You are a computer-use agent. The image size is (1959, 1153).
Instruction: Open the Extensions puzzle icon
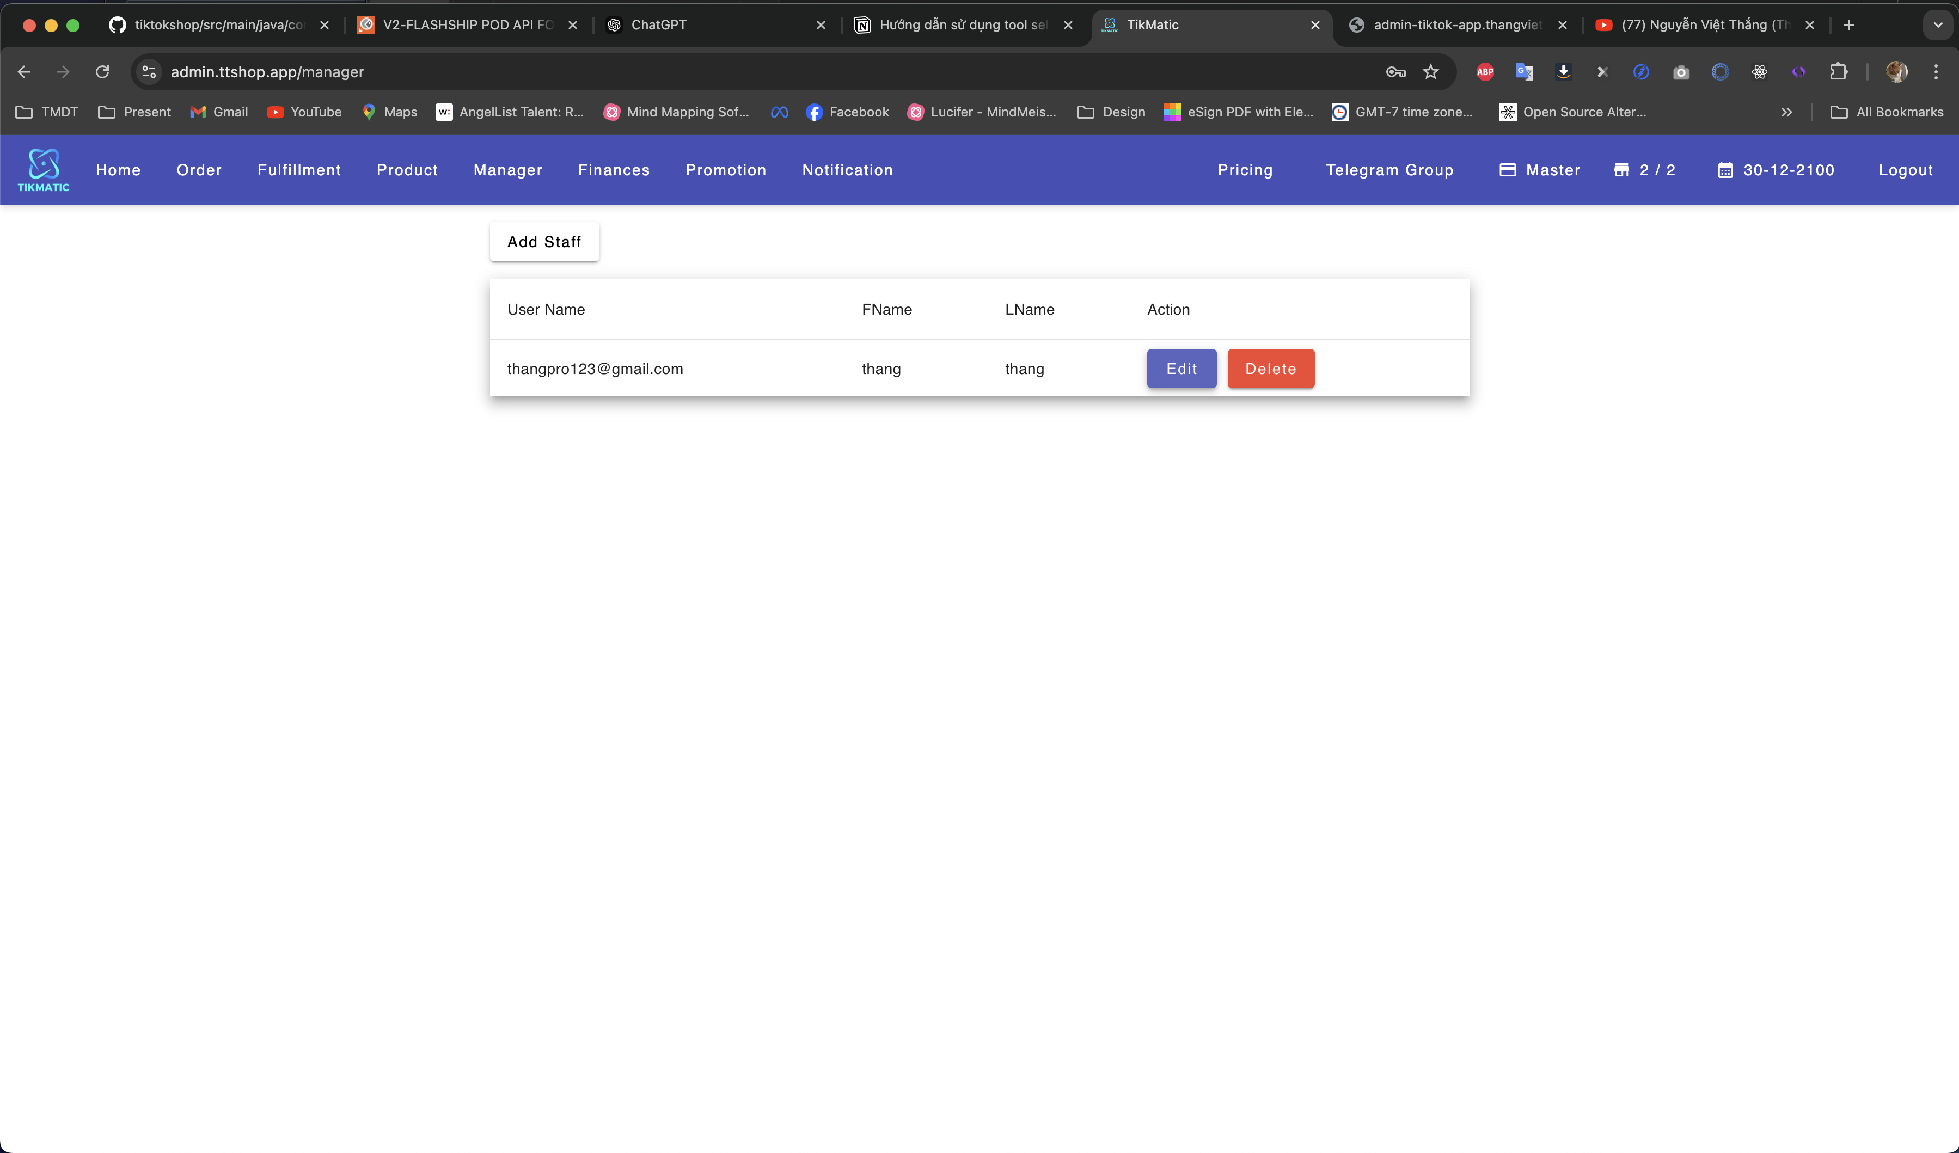coord(1839,71)
